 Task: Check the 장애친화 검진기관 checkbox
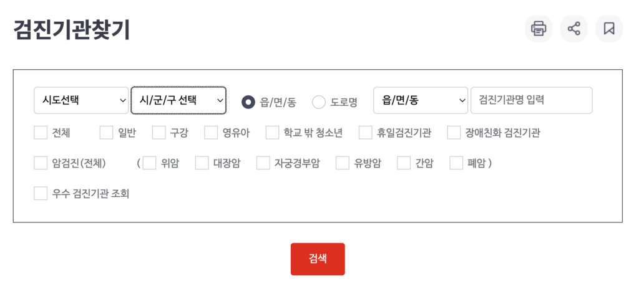(454, 133)
